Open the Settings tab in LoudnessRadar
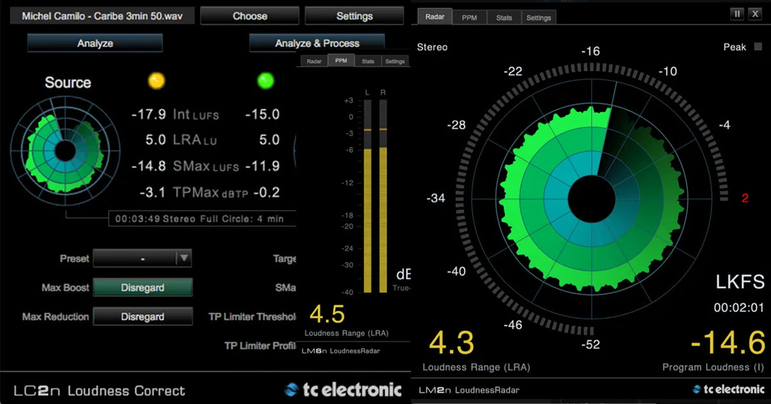The height and width of the screenshot is (404, 771). (x=538, y=17)
